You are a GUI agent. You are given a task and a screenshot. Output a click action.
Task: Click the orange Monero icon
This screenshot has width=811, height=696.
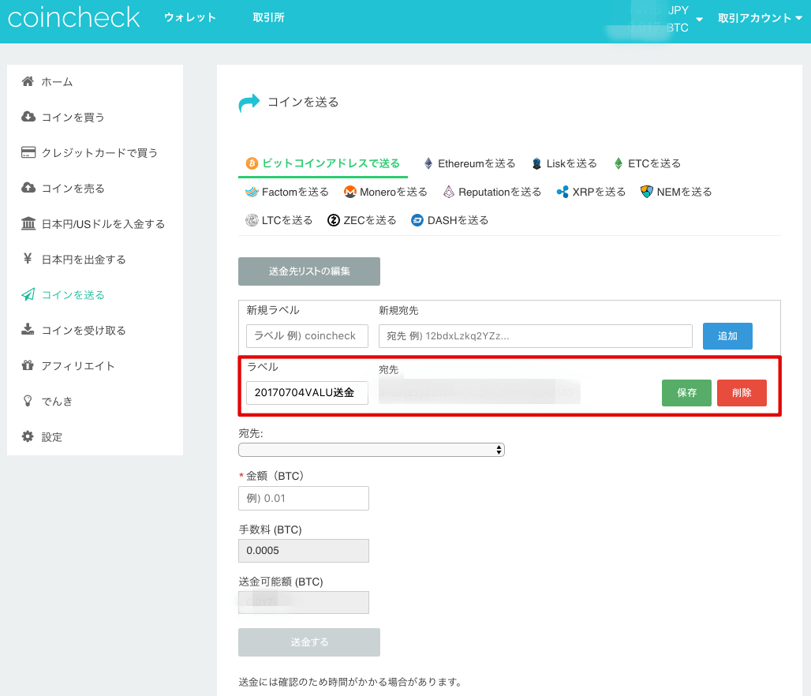pos(350,192)
